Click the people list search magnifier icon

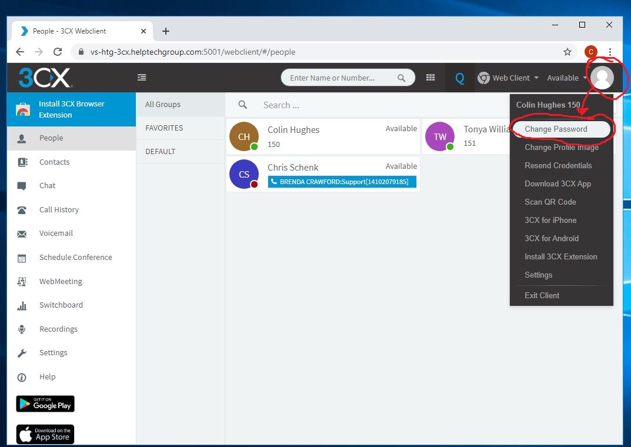pos(243,105)
